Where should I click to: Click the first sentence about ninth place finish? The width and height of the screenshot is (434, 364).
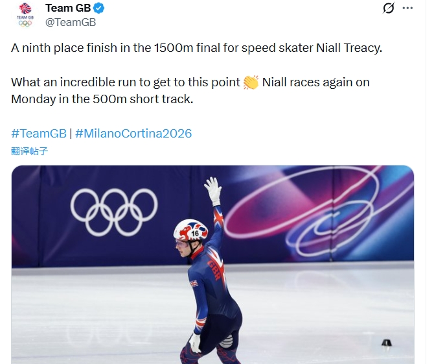click(x=197, y=49)
